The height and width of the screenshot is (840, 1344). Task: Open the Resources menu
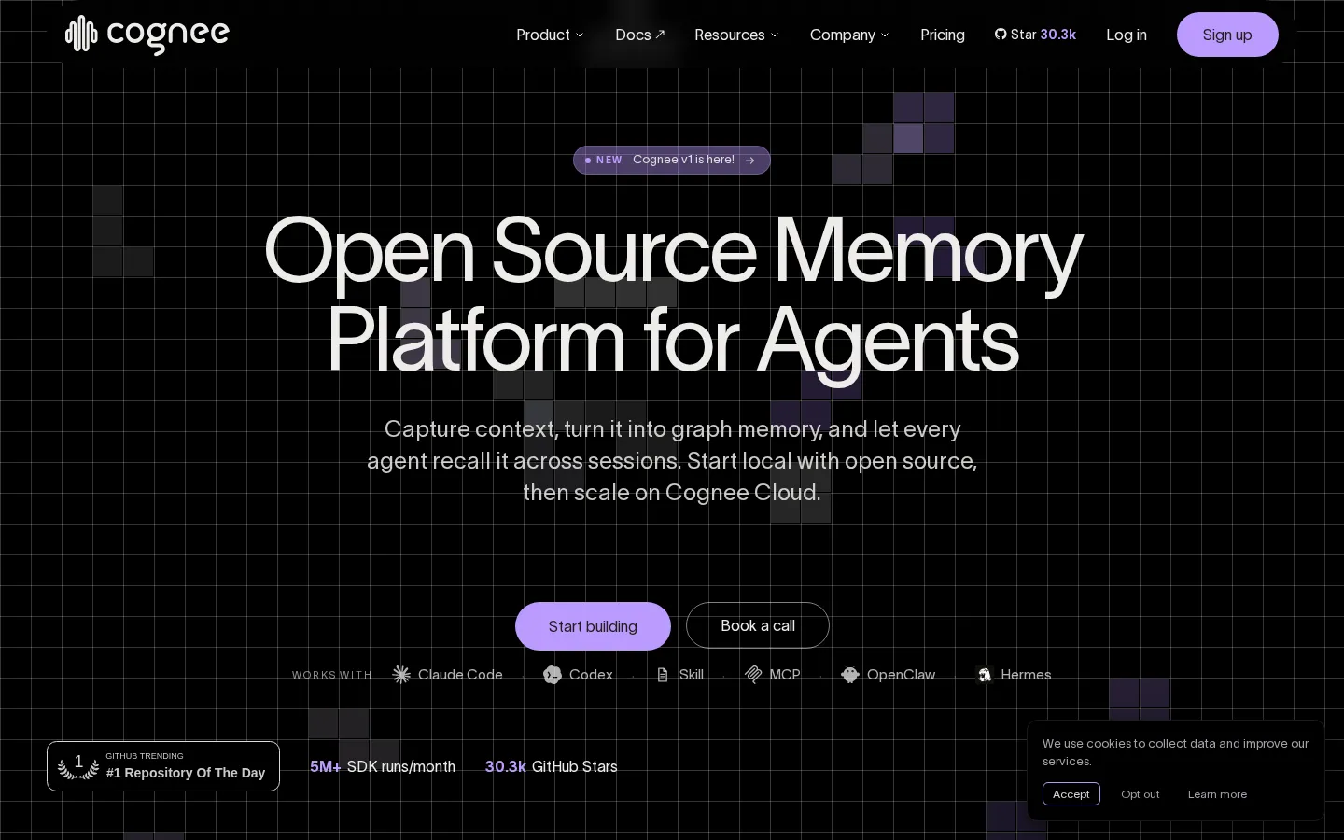pos(736,35)
